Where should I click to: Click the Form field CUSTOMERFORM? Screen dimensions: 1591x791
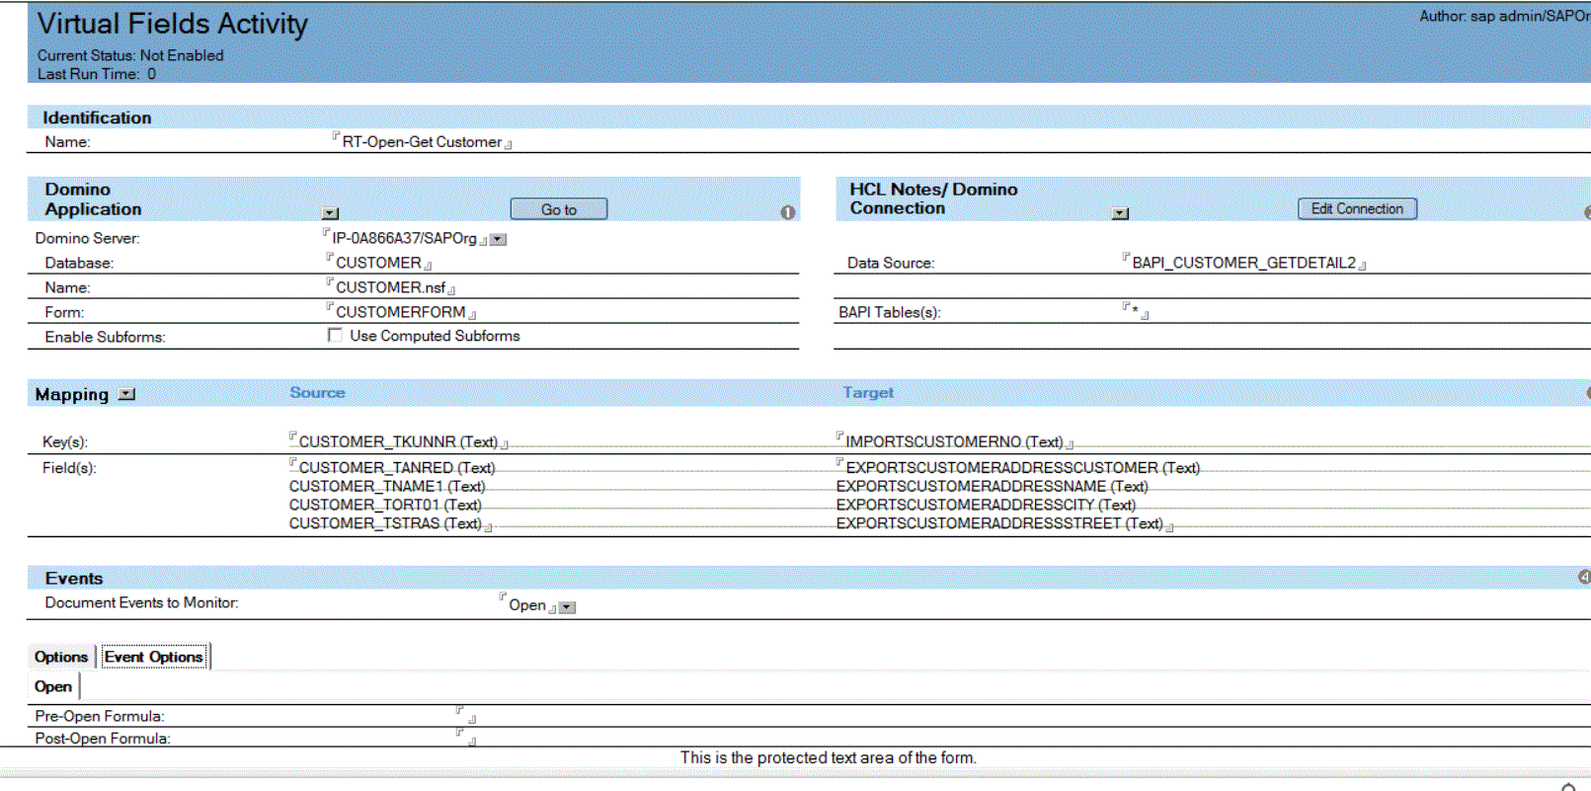[400, 312]
